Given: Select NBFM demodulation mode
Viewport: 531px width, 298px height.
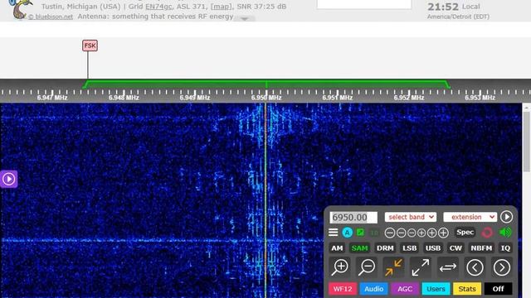Looking at the screenshot, I should tap(481, 248).
